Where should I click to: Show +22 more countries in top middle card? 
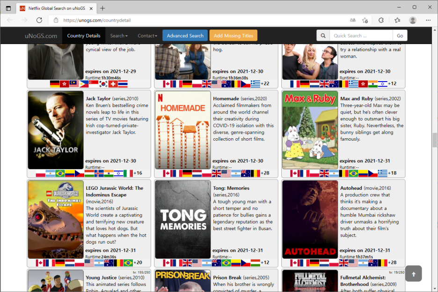click(265, 83)
